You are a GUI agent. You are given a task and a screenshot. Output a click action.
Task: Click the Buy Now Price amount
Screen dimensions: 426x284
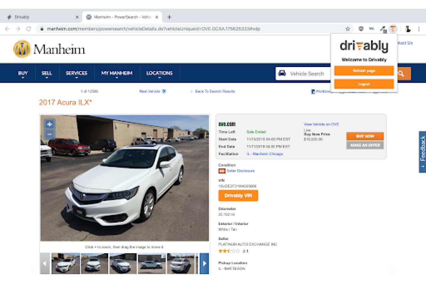[313, 139]
